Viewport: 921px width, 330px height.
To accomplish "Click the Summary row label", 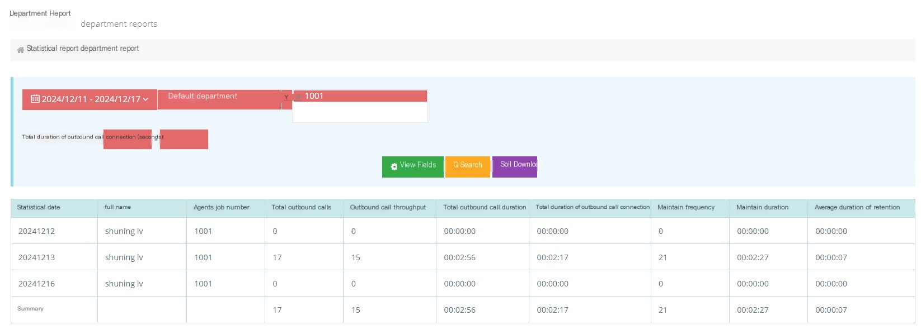I will [x=30, y=309].
